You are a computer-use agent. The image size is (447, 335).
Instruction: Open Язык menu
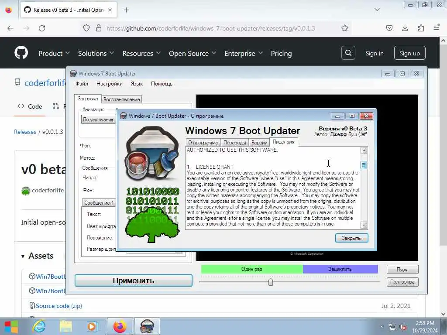pyautogui.click(x=137, y=83)
